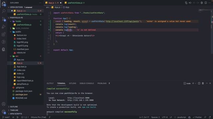Click the App breadcrumb symbol
Screen dimensions: 213x119
click(66, 7)
